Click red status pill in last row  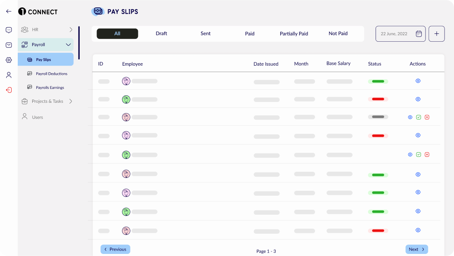[378, 231]
